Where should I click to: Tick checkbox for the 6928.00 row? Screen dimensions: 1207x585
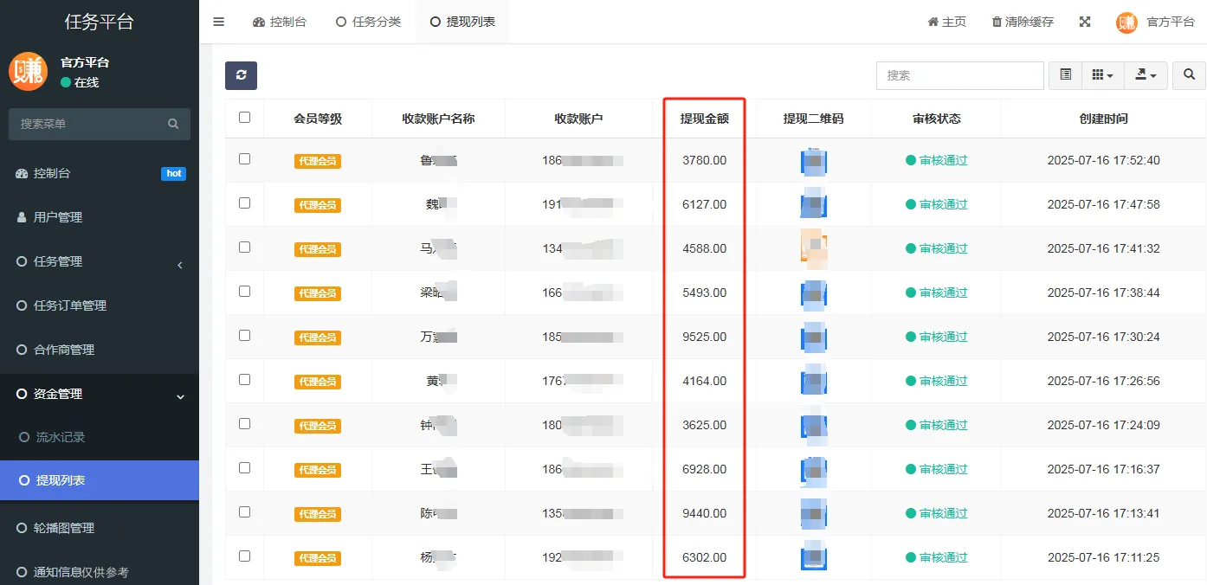tap(244, 468)
